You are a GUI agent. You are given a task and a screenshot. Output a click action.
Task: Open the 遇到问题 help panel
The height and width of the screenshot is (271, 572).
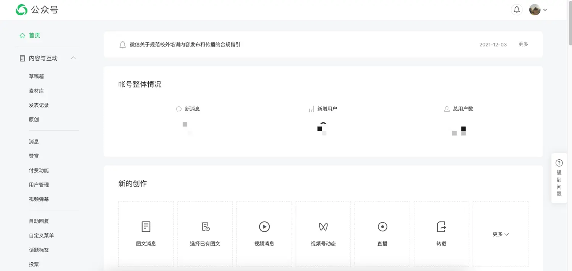pos(559,178)
